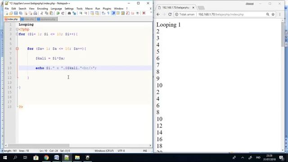Open the Encoding menu in Notepad++

(x=42, y=9)
